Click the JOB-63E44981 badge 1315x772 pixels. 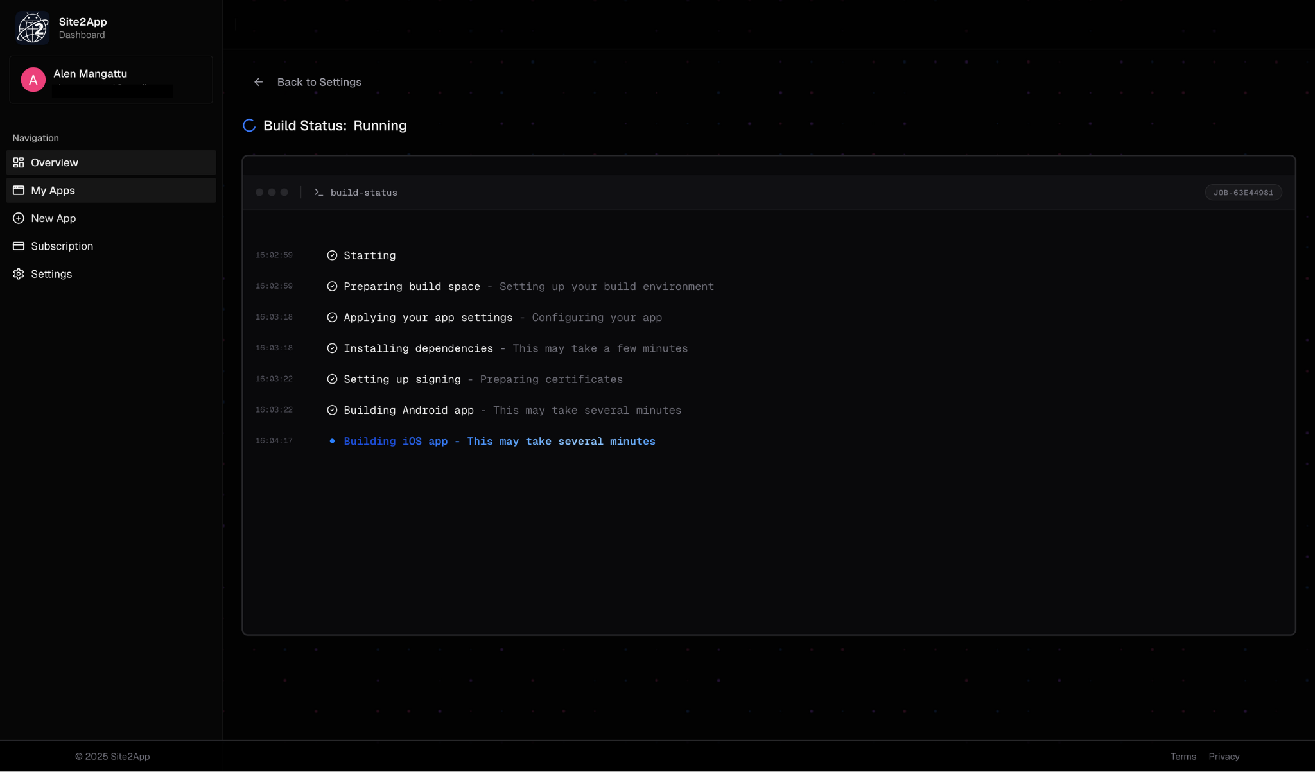1242,192
